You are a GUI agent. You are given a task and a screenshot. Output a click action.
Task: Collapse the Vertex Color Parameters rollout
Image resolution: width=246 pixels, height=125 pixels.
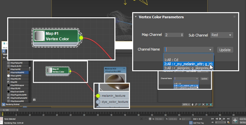(x=136, y=17)
